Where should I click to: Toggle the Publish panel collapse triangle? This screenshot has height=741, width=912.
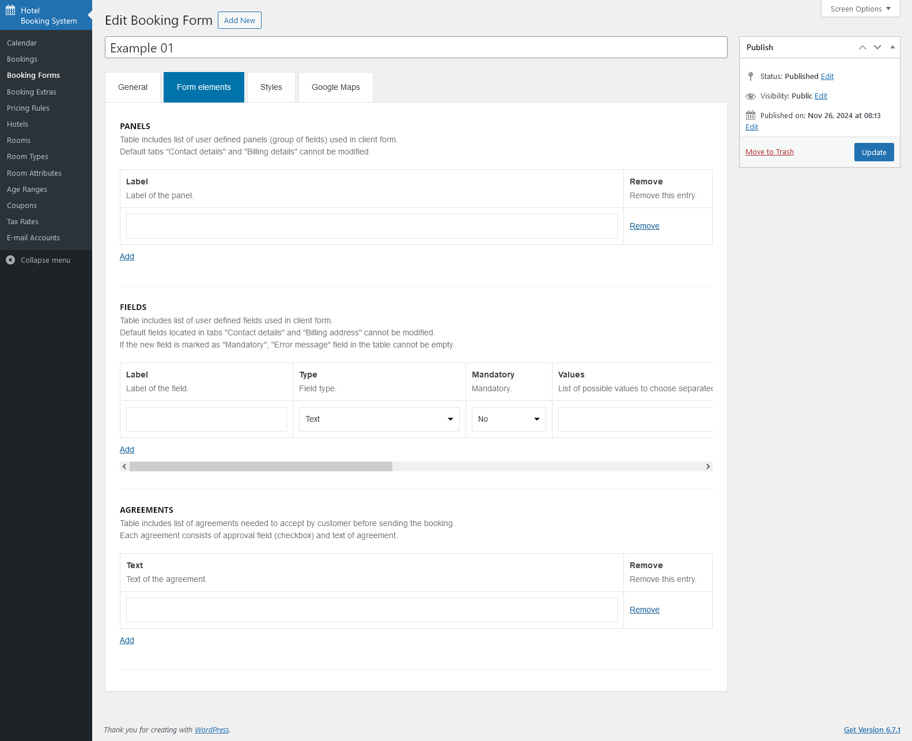click(x=892, y=47)
